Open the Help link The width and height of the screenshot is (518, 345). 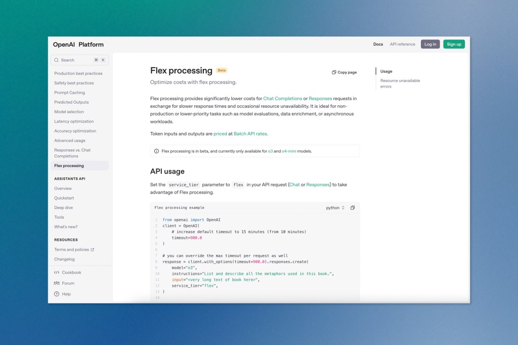[x=66, y=294]
